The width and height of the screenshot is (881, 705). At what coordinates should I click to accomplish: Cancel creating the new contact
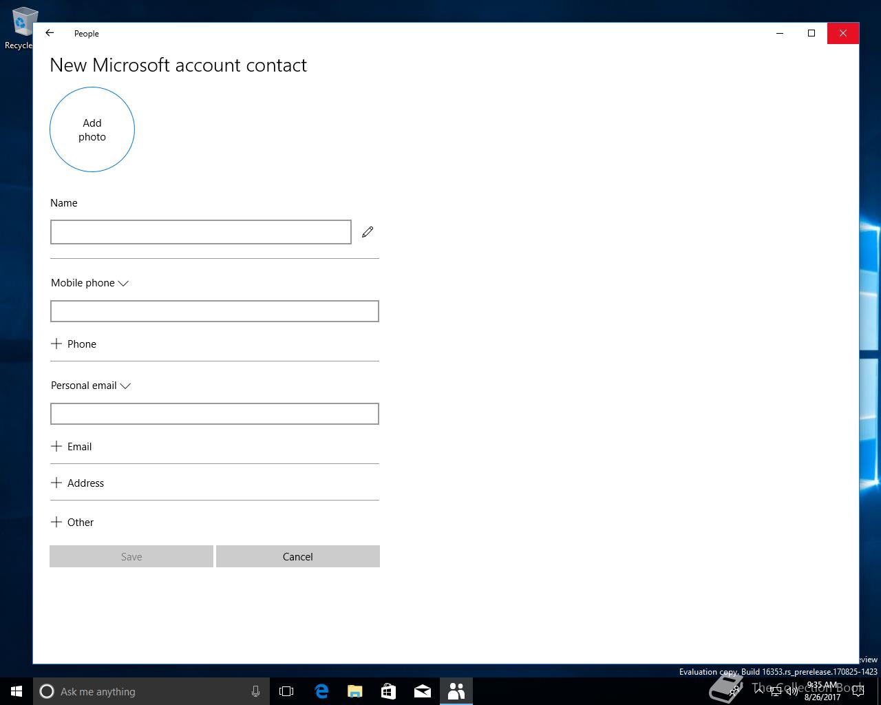coord(298,556)
